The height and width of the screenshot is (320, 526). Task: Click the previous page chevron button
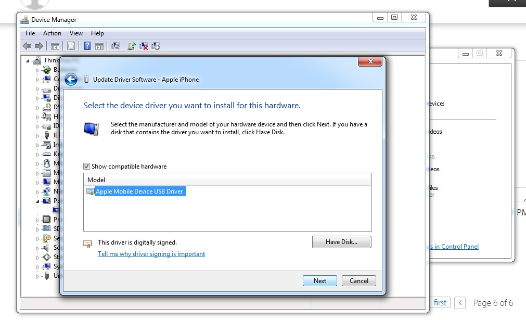(460, 303)
